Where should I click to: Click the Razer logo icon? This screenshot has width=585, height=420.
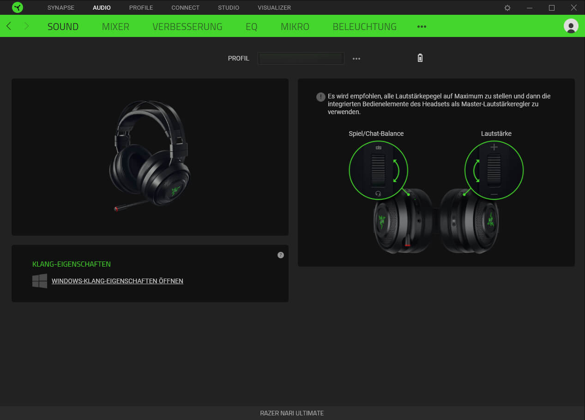pyautogui.click(x=18, y=7)
